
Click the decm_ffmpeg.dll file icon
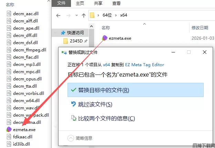(9, 50)
